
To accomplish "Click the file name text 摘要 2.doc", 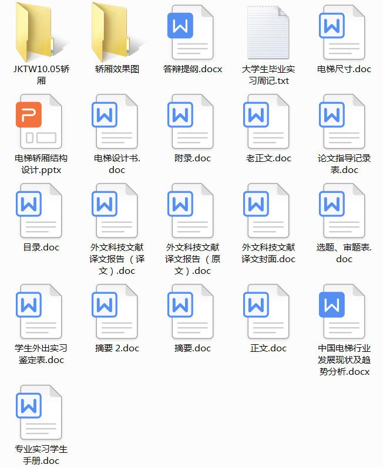I will tap(117, 348).
